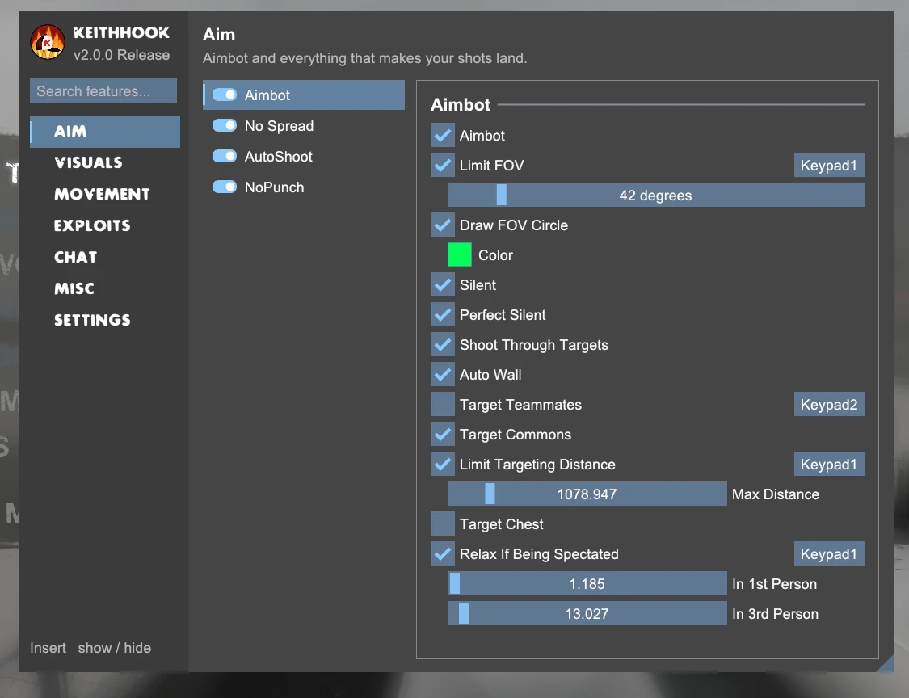Viewport: 909px width, 698px height.
Task: Select the Aimbot feature row label
Action: point(267,95)
